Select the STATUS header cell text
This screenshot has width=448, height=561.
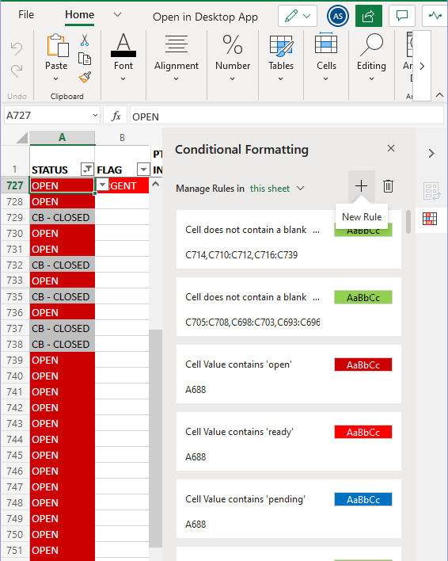click(49, 170)
